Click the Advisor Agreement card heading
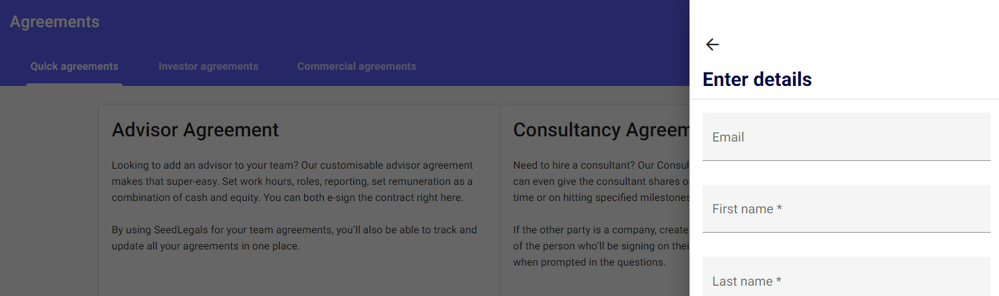Viewport: 999px width, 296px height. pos(196,130)
